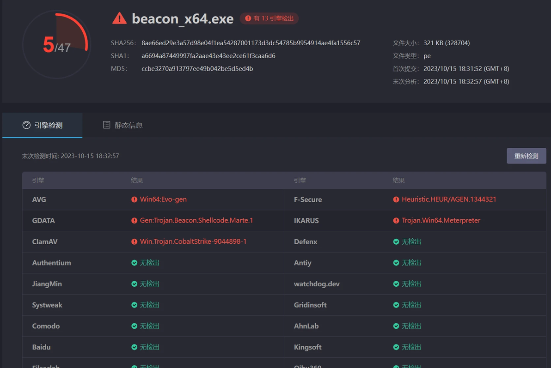Click the green check icon for Defenx

coord(396,241)
